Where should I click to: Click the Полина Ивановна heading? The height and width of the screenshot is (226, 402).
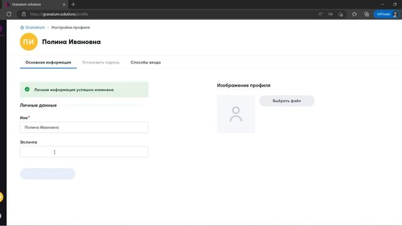point(71,42)
